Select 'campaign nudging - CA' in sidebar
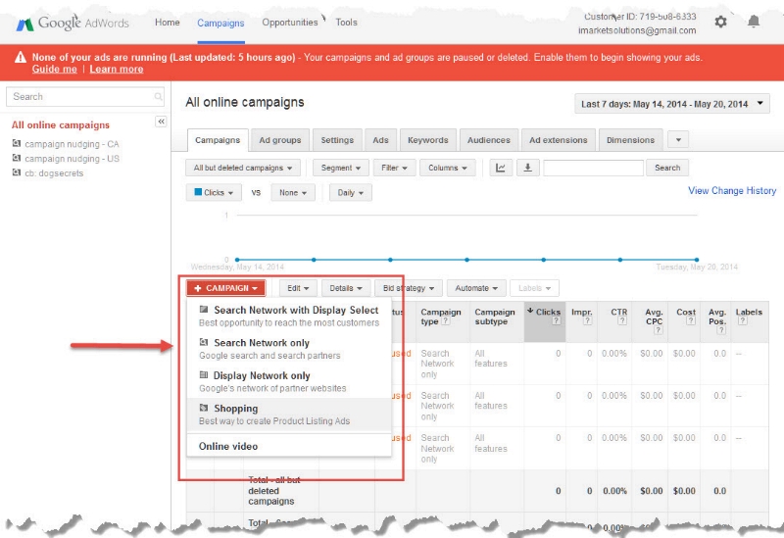 tap(71, 144)
